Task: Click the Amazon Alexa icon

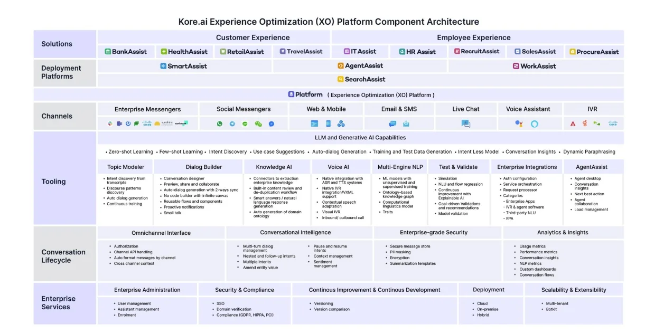Action: (534, 123)
